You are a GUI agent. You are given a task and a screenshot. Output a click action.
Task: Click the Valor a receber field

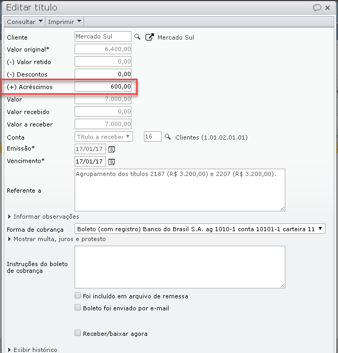(103, 124)
